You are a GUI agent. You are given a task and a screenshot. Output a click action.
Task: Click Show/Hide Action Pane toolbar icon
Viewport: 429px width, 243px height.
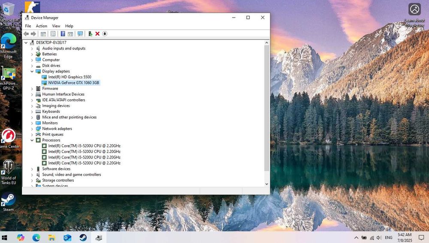pos(70,33)
